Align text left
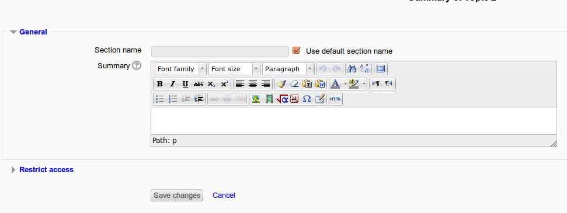The image size is (567, 213). pos(240,84)
